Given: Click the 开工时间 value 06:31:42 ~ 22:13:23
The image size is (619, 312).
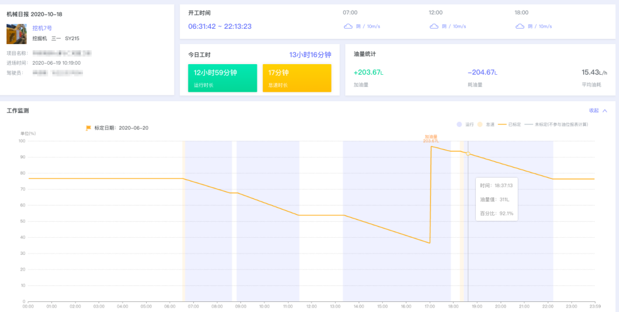Looking at the screenshot, I should coord(220,26).
